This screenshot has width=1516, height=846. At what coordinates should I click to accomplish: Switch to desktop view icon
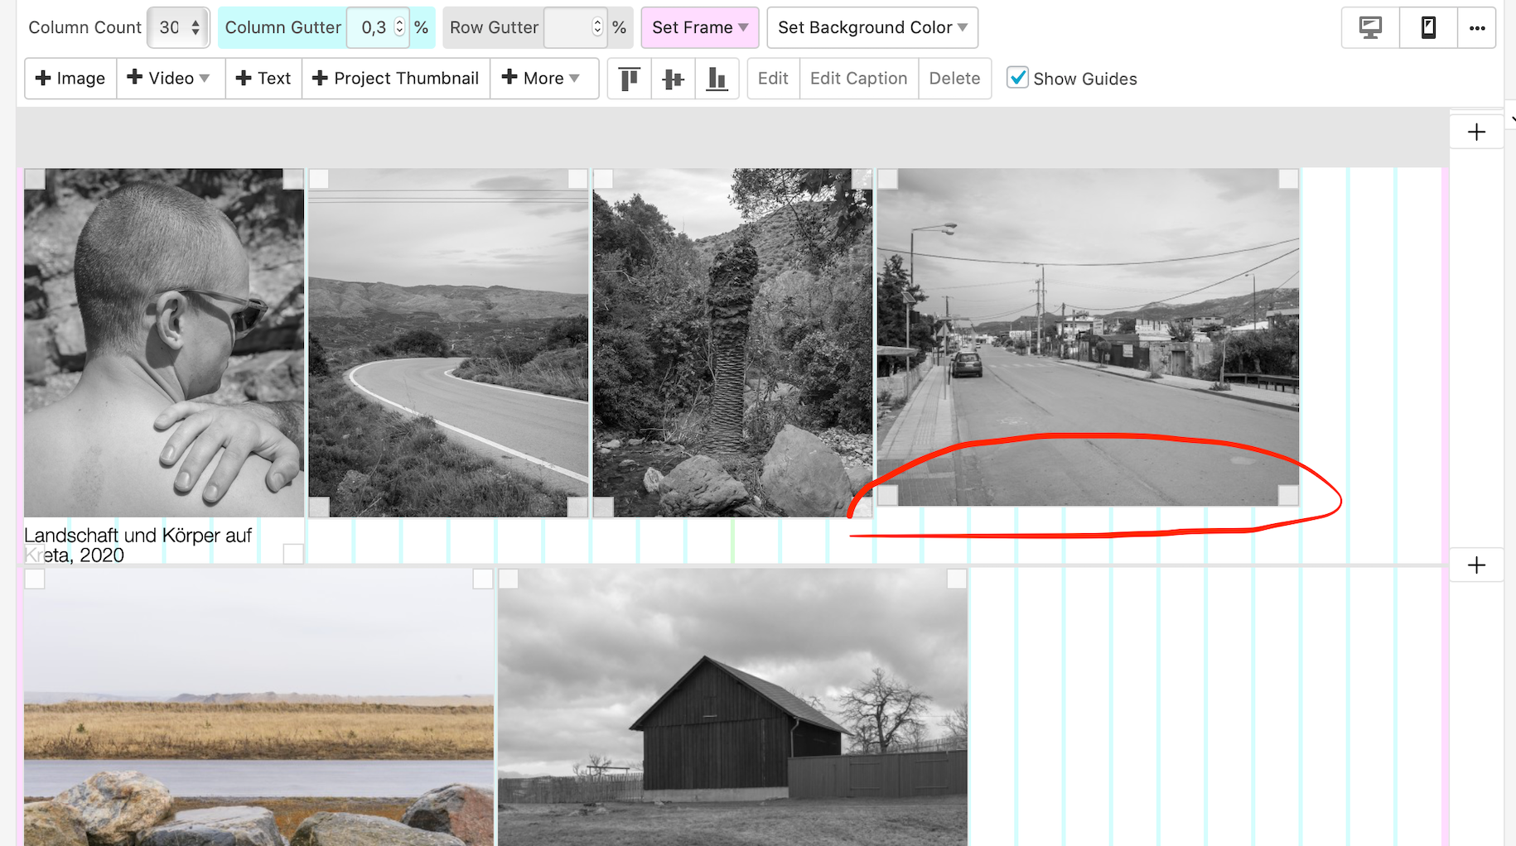click(x=1370, y=27)
